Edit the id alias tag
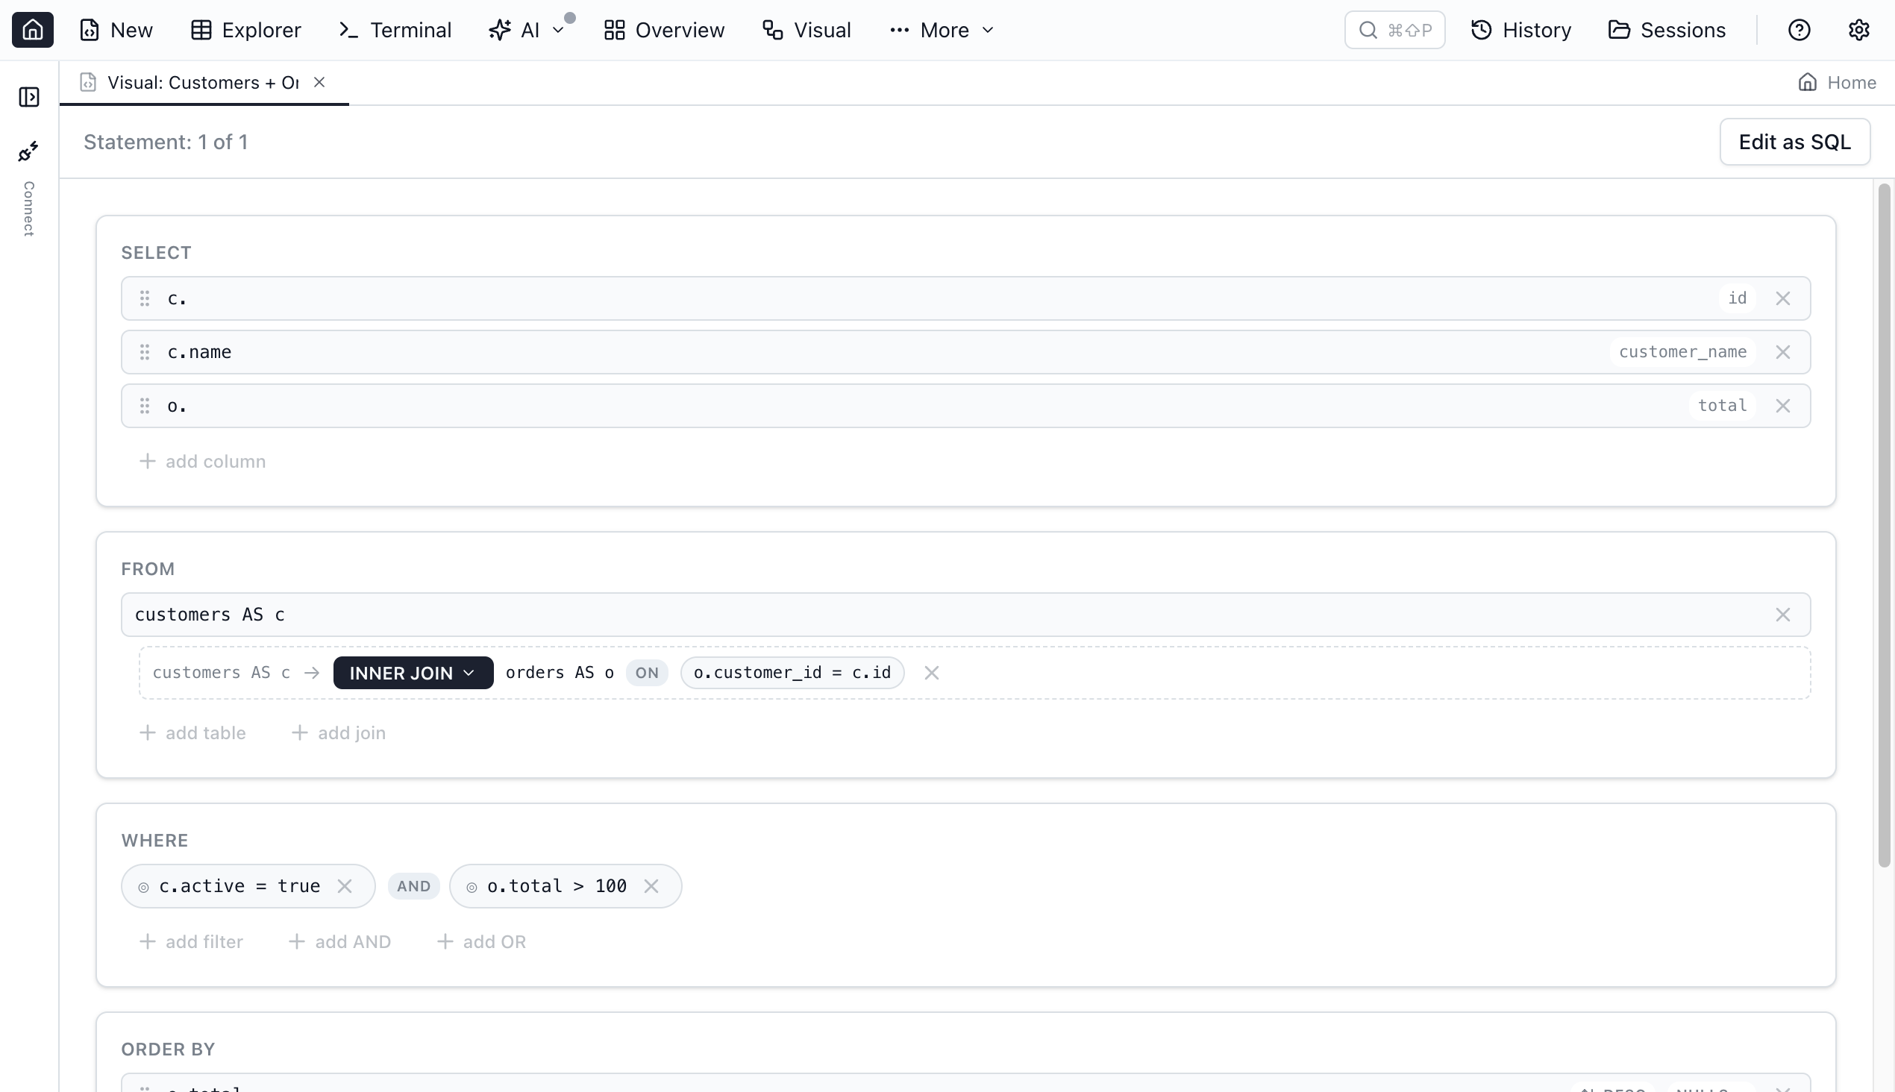The height and width of the screenshot is (1092, 1895). [x=1738, y=298]
